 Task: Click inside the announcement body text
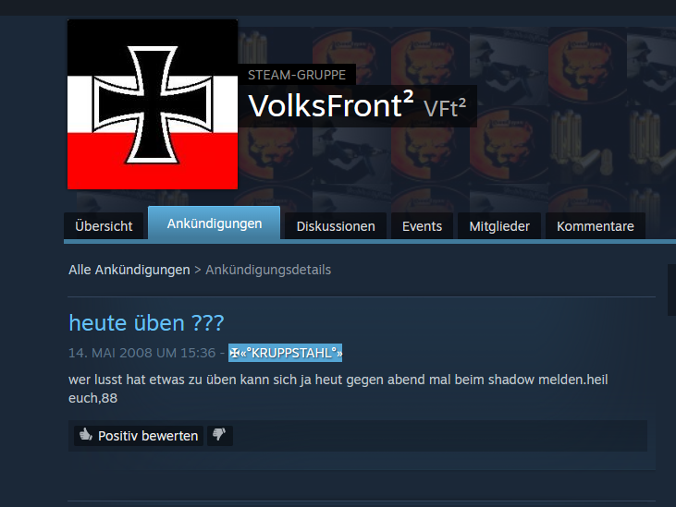[x=338, y=389]
